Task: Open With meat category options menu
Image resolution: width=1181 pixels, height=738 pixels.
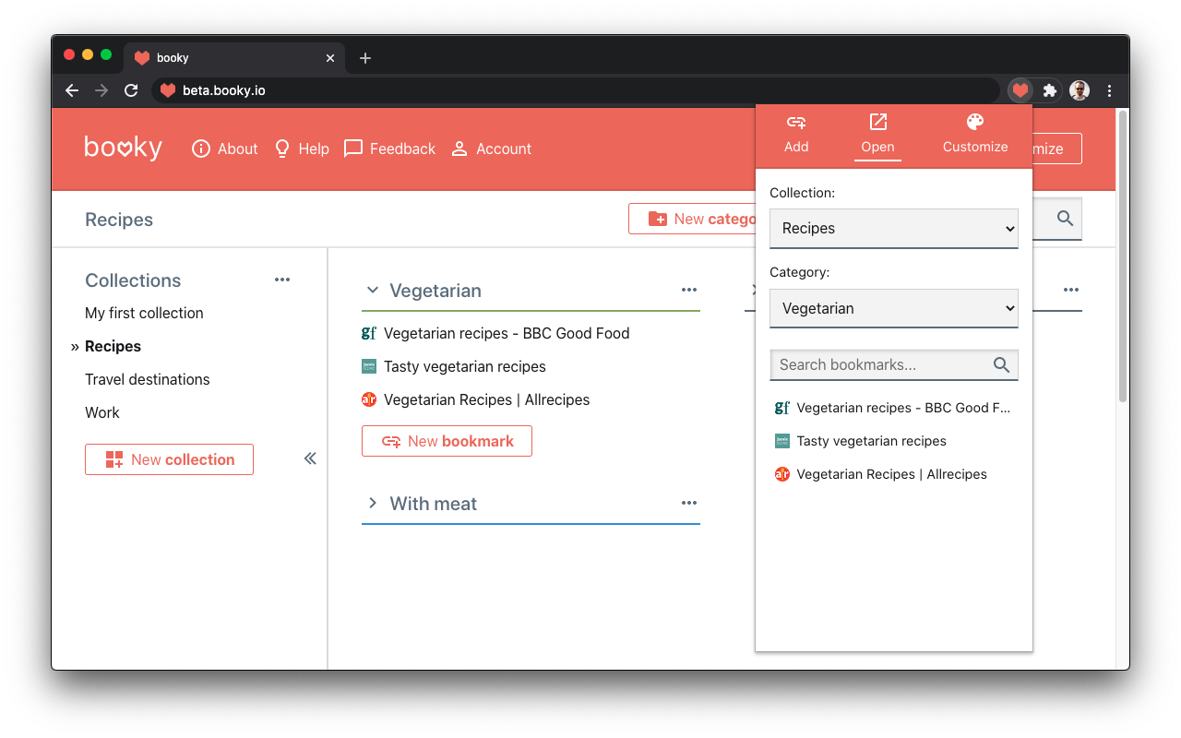Action: pos(689,503)
